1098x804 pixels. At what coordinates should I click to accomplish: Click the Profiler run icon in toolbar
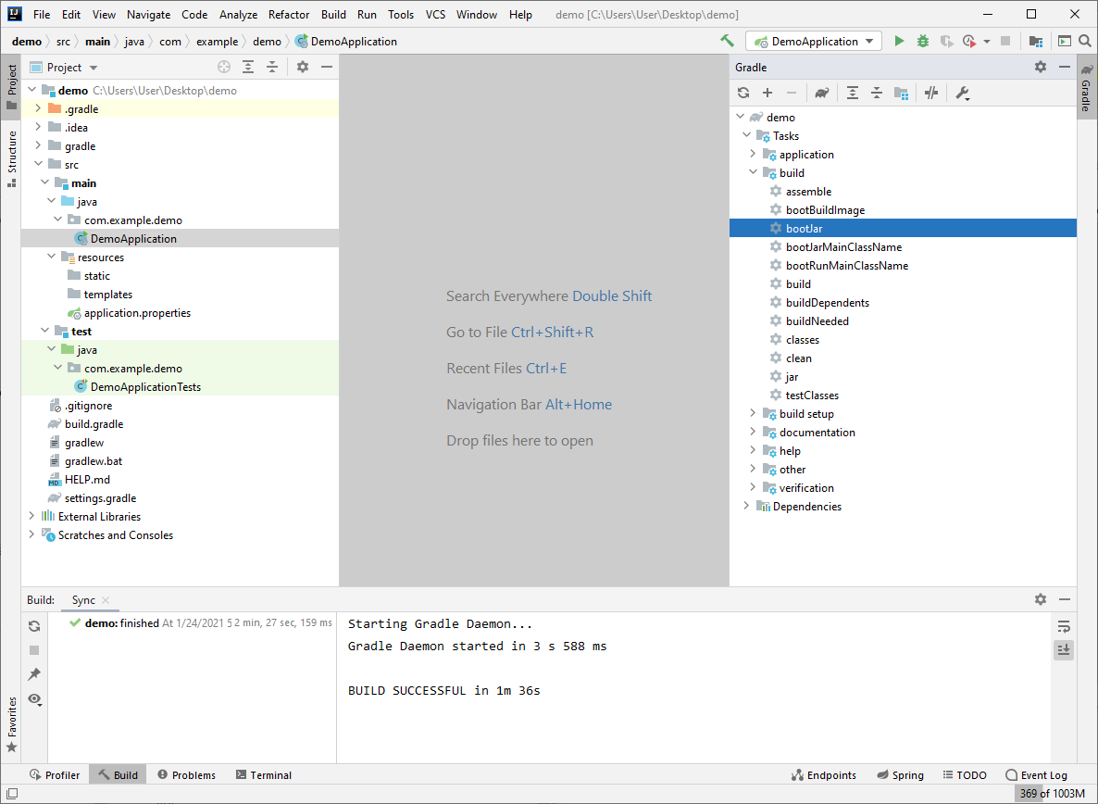(x=969, y=42)
